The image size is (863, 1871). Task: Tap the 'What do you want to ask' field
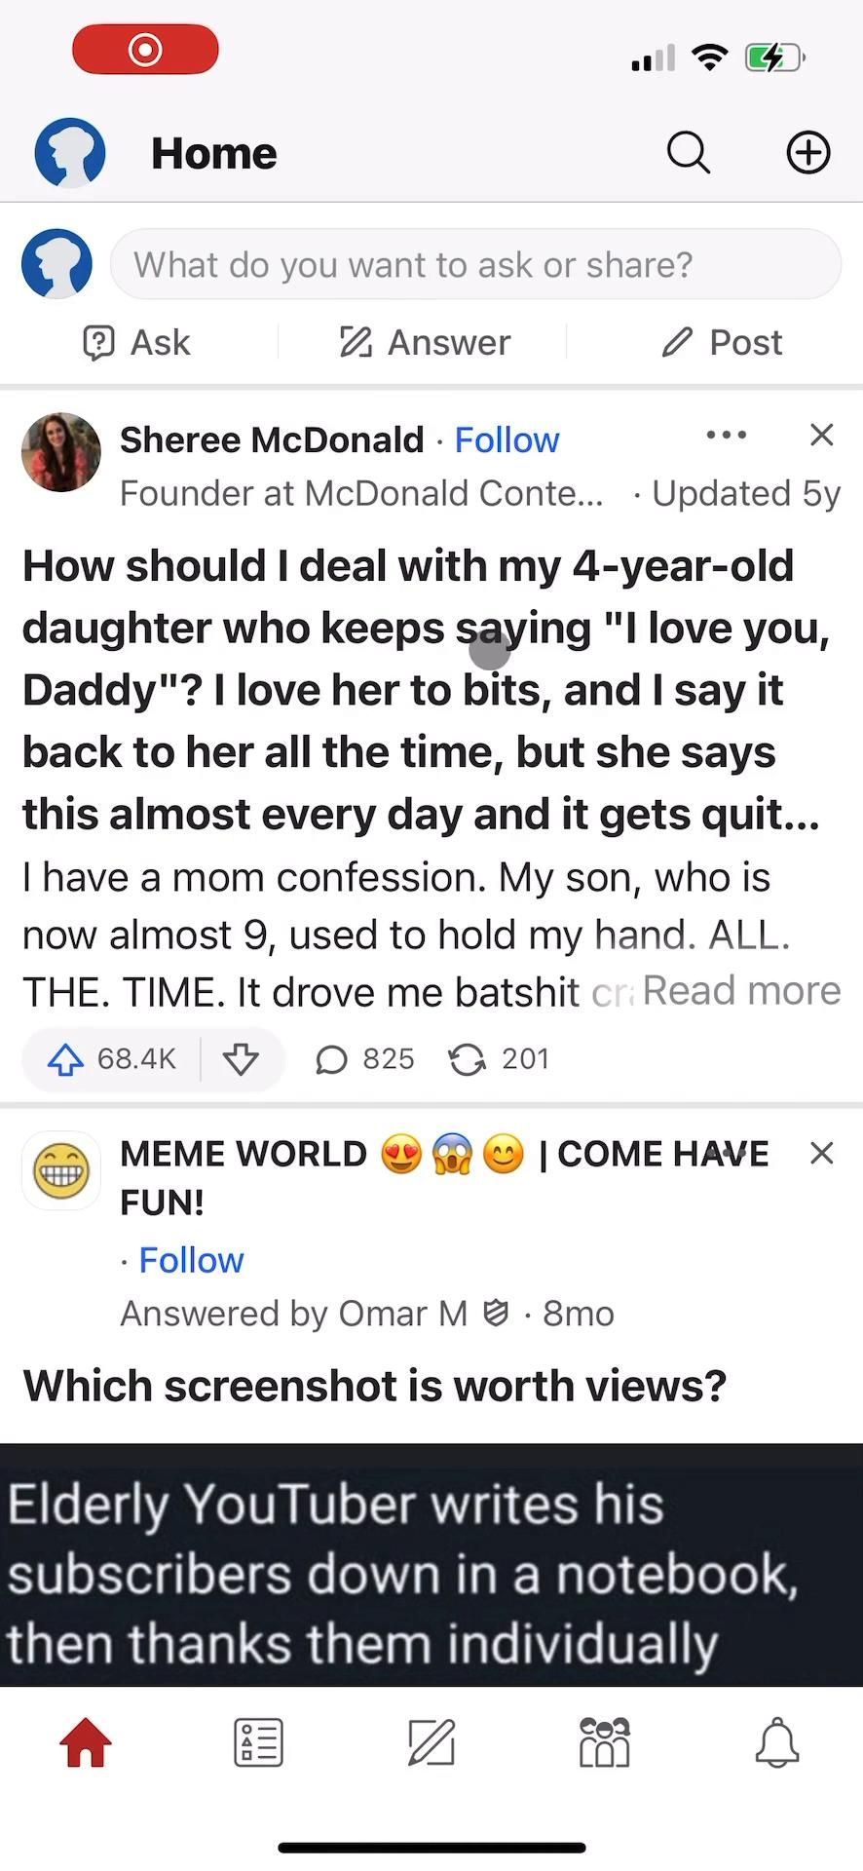tap(475, 265)
